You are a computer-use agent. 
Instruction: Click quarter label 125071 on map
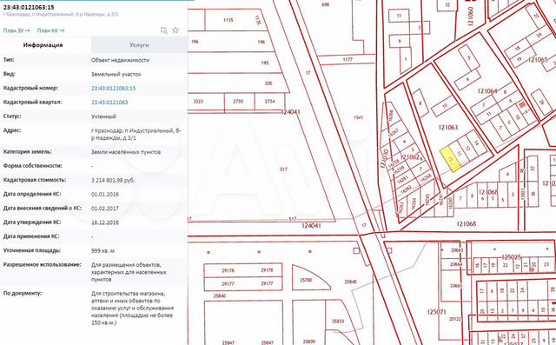point(436,312)
